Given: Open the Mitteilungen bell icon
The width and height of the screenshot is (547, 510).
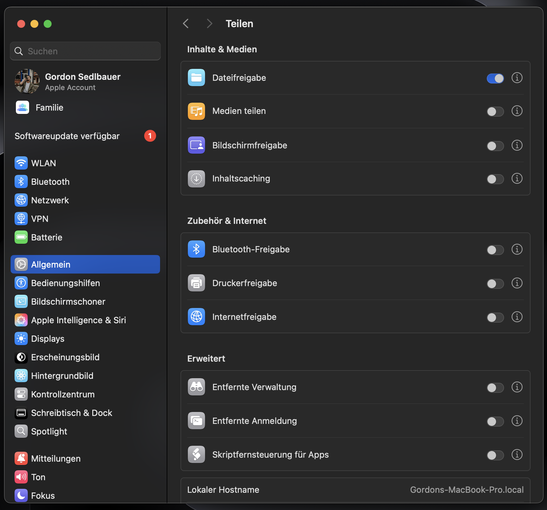Looking at the screenshot, I should pos(21,458).
